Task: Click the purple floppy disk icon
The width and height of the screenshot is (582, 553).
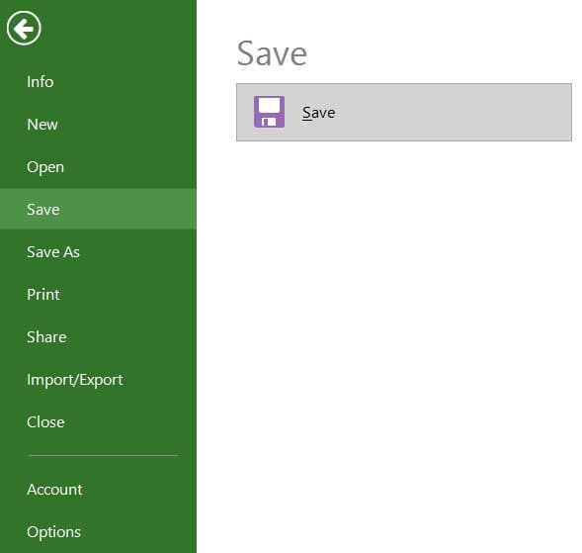Action: pos(269,112)
